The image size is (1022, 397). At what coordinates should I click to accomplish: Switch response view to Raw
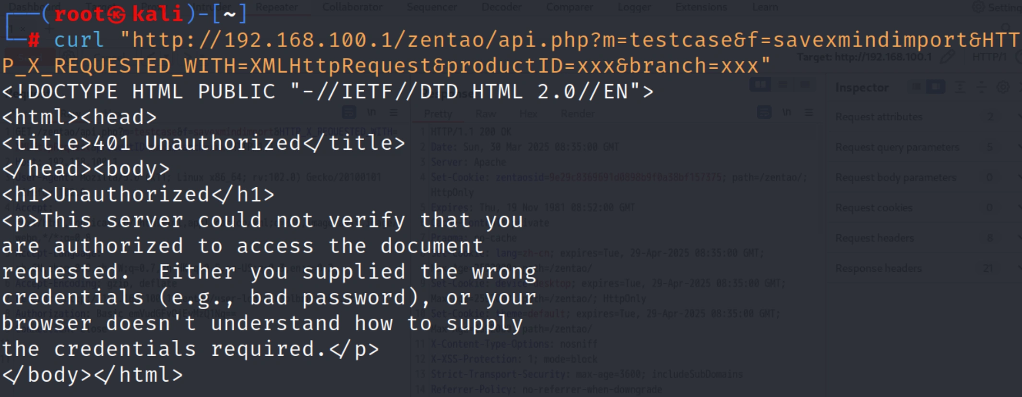tap(486, 114)
